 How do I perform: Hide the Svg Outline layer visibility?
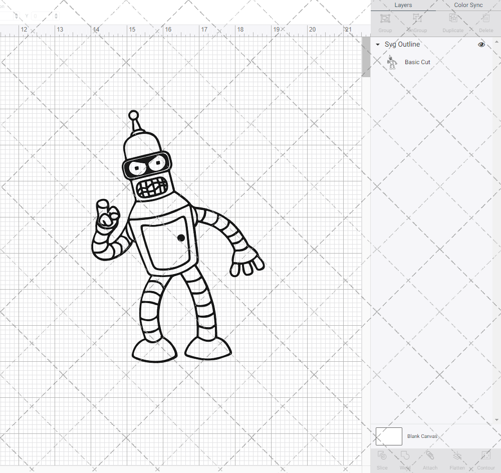click(481, 44)
